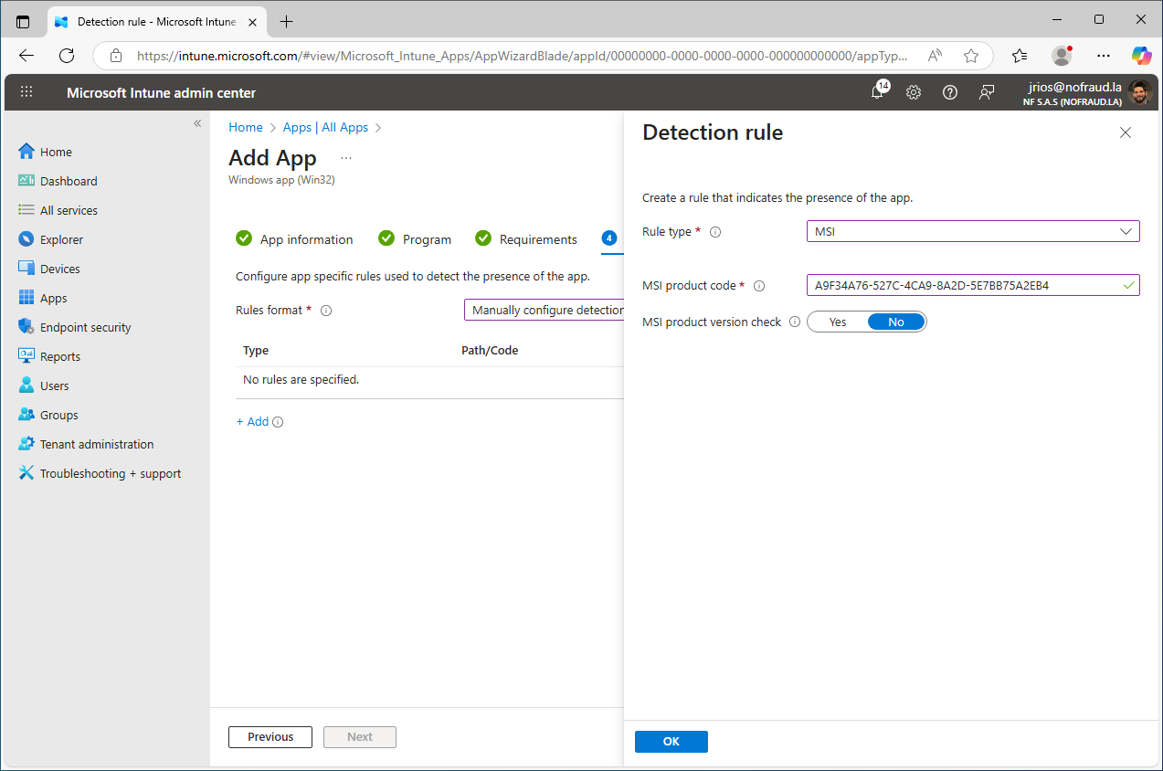Open the App information step
The image size is (1163, 771).
pos(294,239)
